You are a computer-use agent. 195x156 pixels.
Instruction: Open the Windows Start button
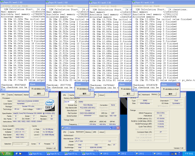[6, 154]
